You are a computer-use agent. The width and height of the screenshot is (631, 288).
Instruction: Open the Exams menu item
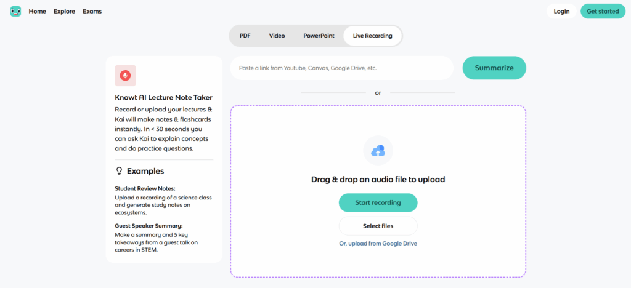(x=92, y=11)
